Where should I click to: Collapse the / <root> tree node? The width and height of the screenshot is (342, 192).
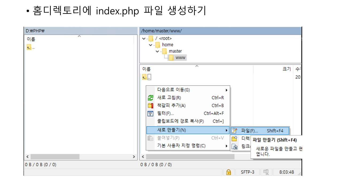click(144, 39)
